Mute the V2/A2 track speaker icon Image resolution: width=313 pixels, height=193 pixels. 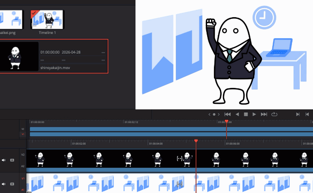click(x=3, y=160)
